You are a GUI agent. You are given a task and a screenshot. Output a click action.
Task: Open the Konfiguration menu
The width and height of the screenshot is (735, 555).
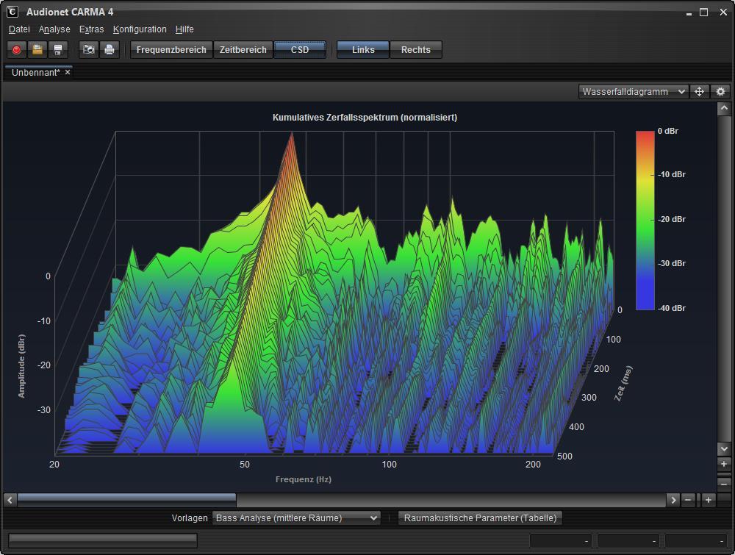pos(140,29)
